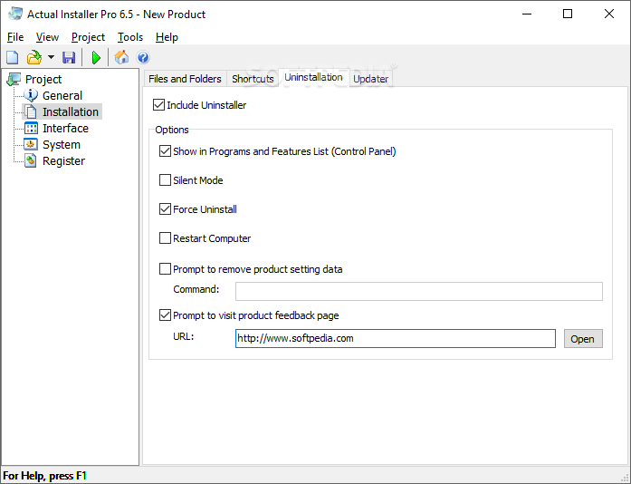Open the Tools menu
631x484 pixels.
pyautogui.click(x=130, y=37)
